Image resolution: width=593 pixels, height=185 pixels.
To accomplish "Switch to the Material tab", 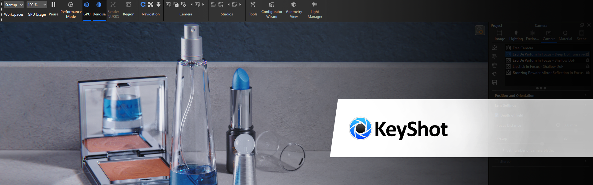I will click(x=565, y=35).
